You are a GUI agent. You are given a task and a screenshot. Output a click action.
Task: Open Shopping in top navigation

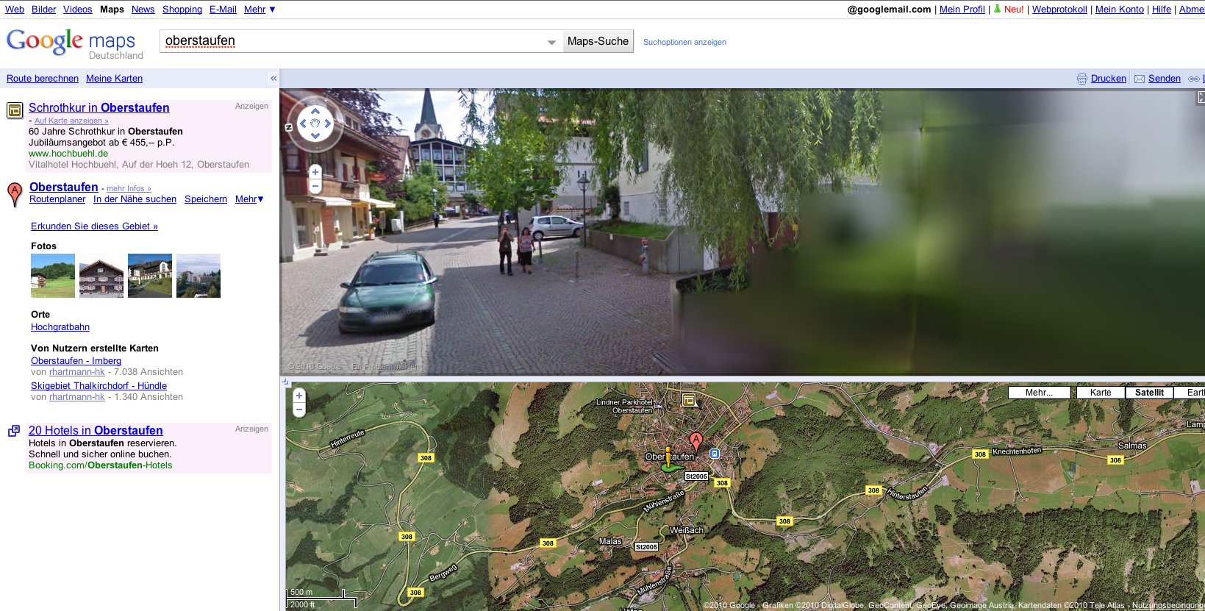(182, 10)
